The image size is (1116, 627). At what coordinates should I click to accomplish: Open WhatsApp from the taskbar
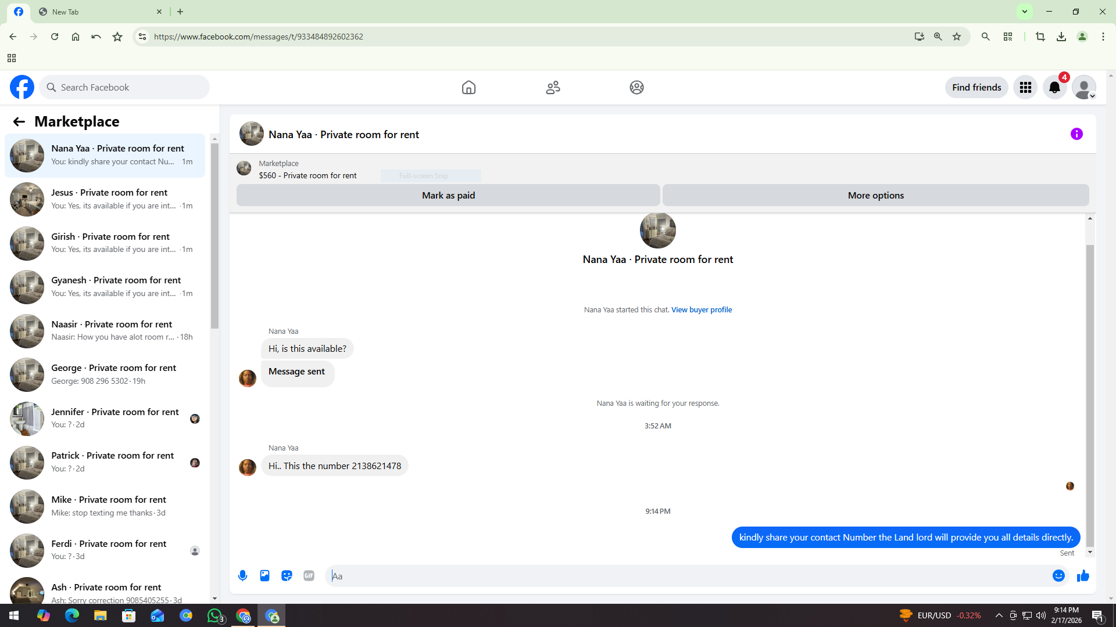point(215,615)
